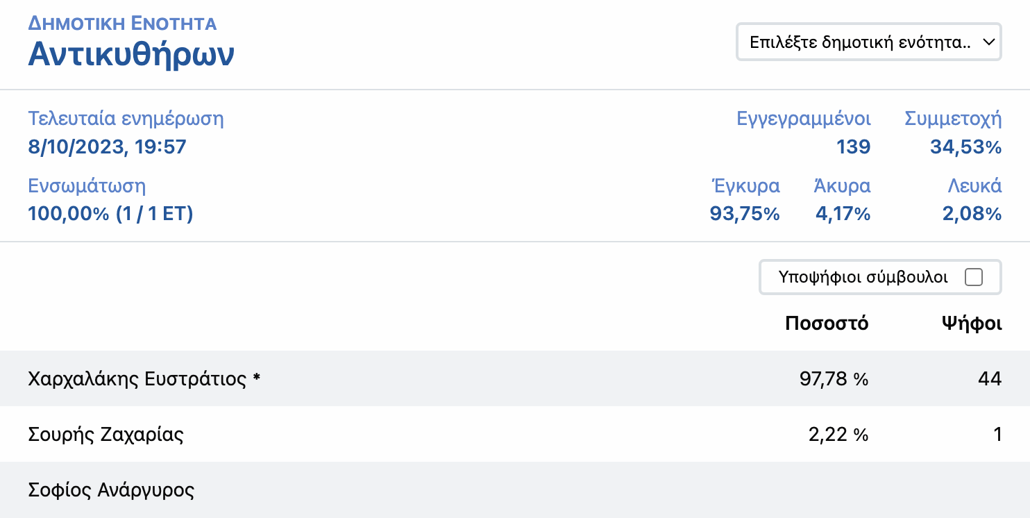Click the Συμμετοχή percentage 34,53%
Image resolution: width=1030 pixels, height=518 pixels.
[x=965, y=147]
